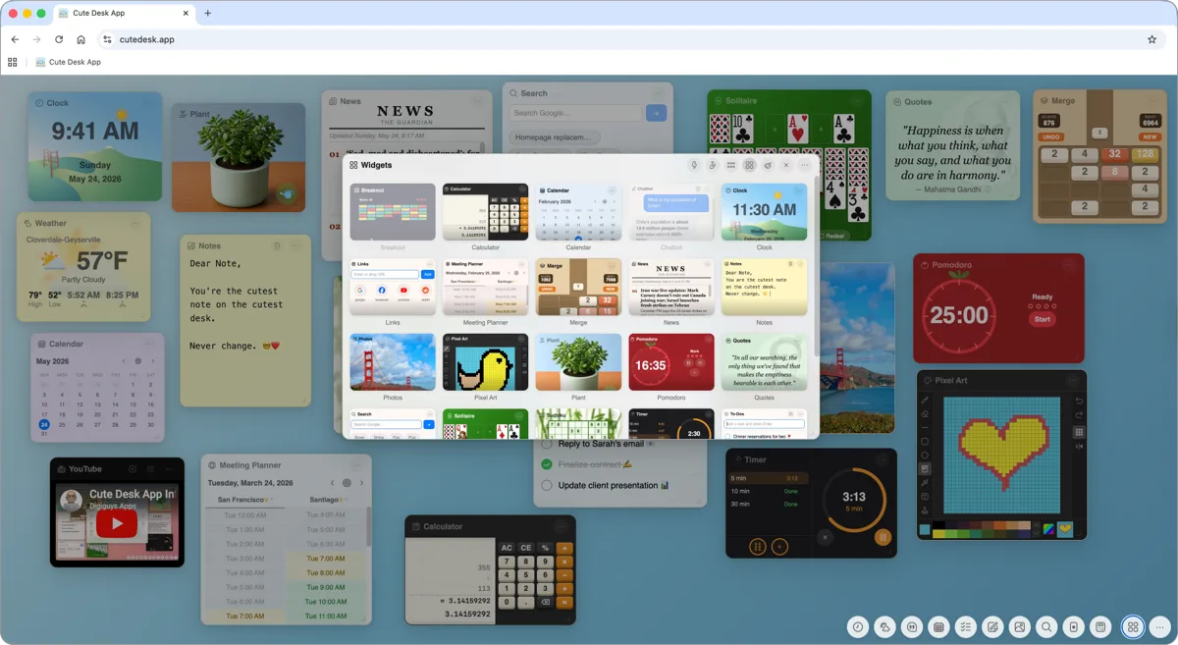Uncheck the Finalize contract task
This screenshot has width=1178, height=645.
[547, 463]
